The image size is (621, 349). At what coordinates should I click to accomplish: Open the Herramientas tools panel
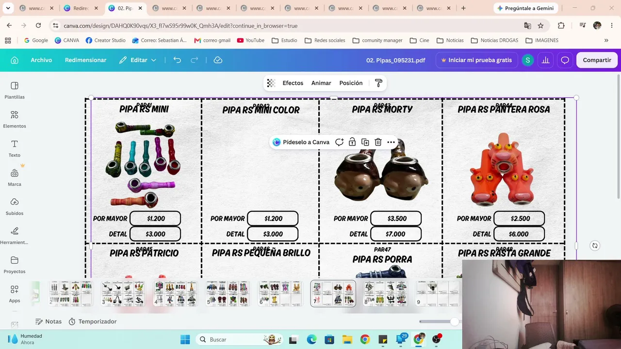coord(15,236)
